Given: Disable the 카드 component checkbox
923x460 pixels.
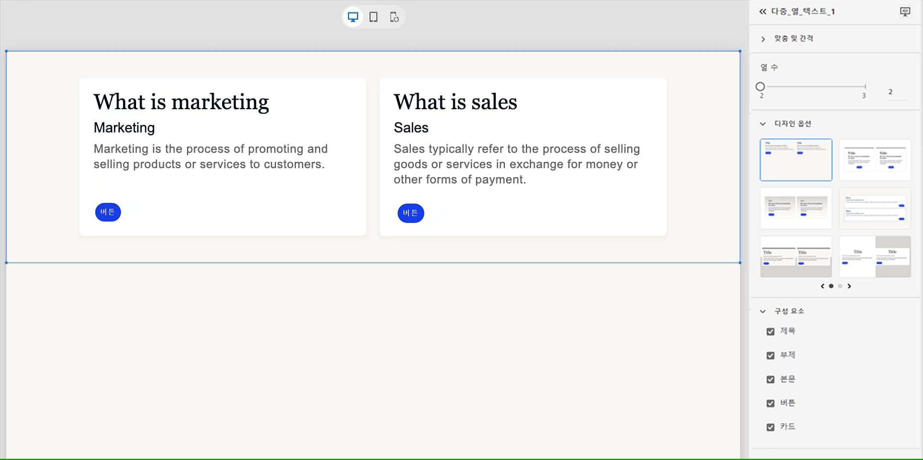Looking at the screenshot, I should pyautogui.click(x=771, y=427).
